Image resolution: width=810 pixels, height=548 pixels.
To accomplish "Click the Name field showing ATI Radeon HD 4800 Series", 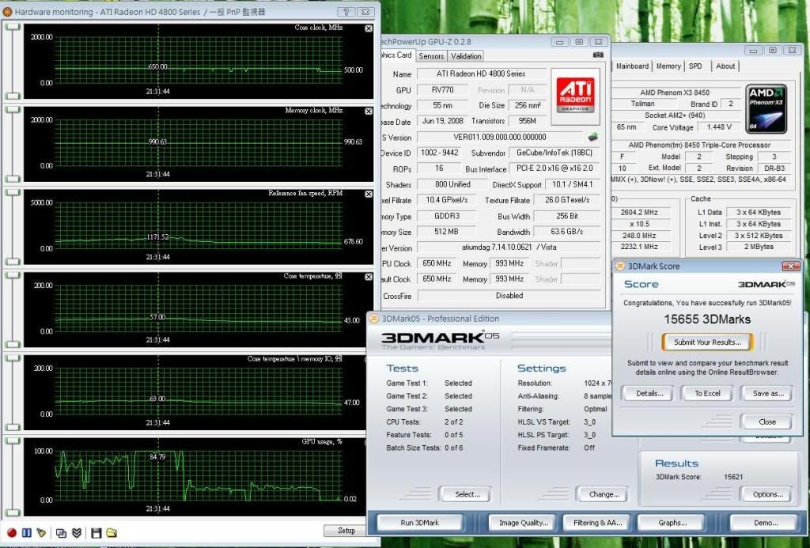I will coord(481,74).
